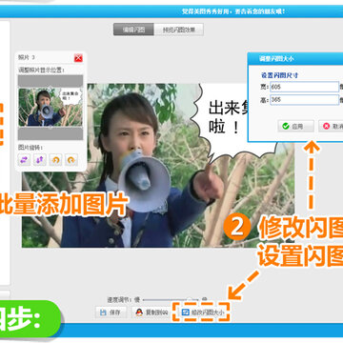Rotate photo clockwise with orange arrow icon

tap(71, 160)
